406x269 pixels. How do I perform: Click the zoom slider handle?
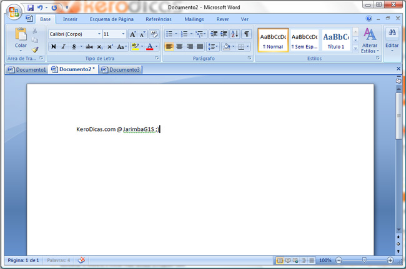click(364, 260)
